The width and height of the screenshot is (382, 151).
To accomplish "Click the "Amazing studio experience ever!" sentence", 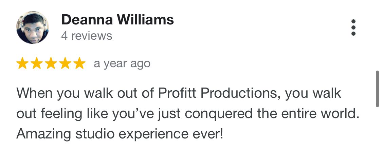I will tap(120, 134).
